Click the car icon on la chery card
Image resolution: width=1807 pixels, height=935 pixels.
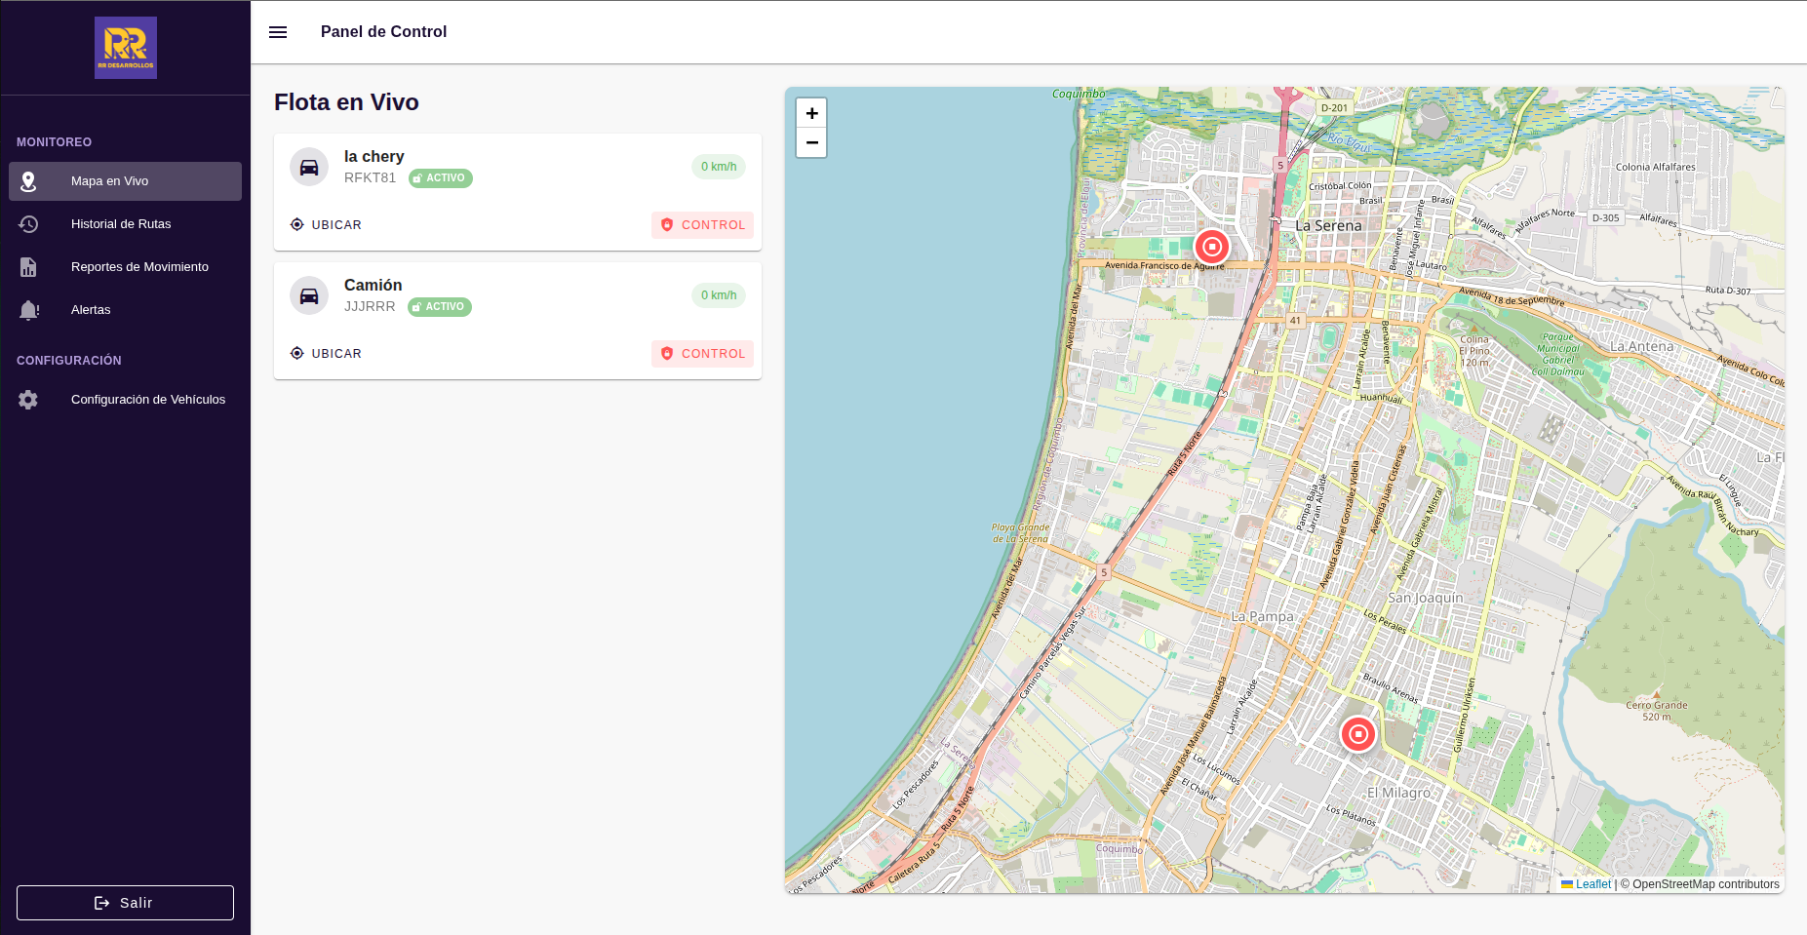[x=309, y=167]
